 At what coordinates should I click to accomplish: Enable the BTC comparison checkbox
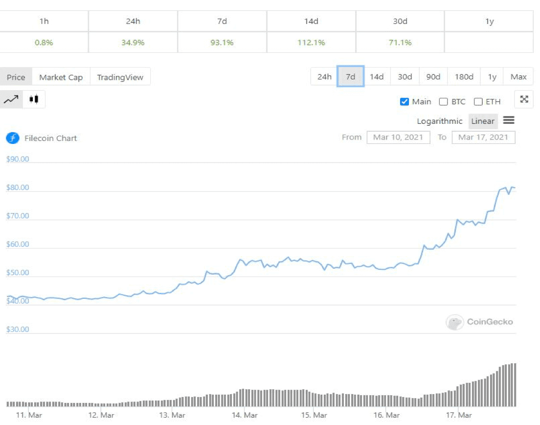click(x=443, y=102)
